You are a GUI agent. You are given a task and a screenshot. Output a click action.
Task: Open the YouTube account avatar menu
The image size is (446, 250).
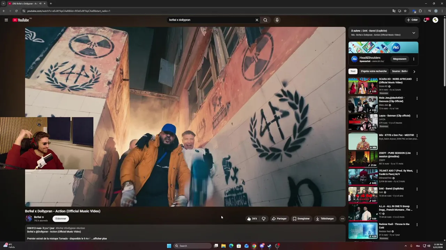click(435, 20)
